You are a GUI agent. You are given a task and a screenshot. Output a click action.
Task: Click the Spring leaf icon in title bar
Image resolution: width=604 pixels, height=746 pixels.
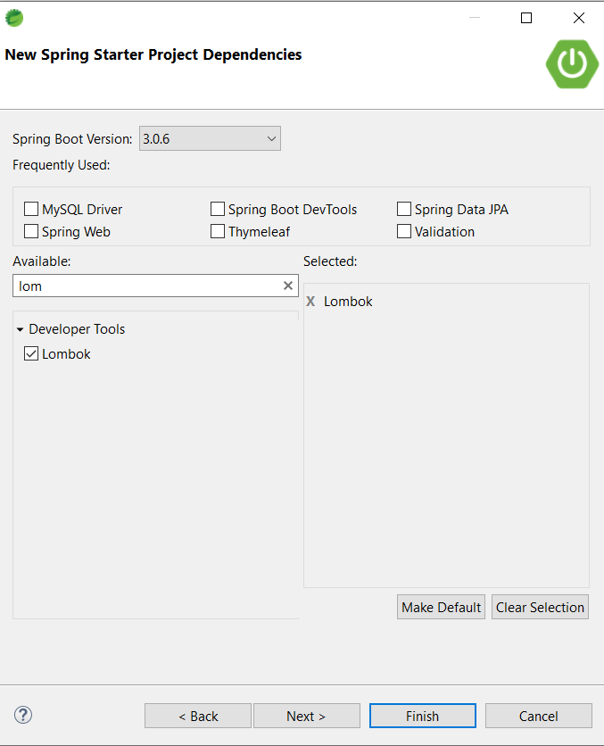[x=14, y=18]
